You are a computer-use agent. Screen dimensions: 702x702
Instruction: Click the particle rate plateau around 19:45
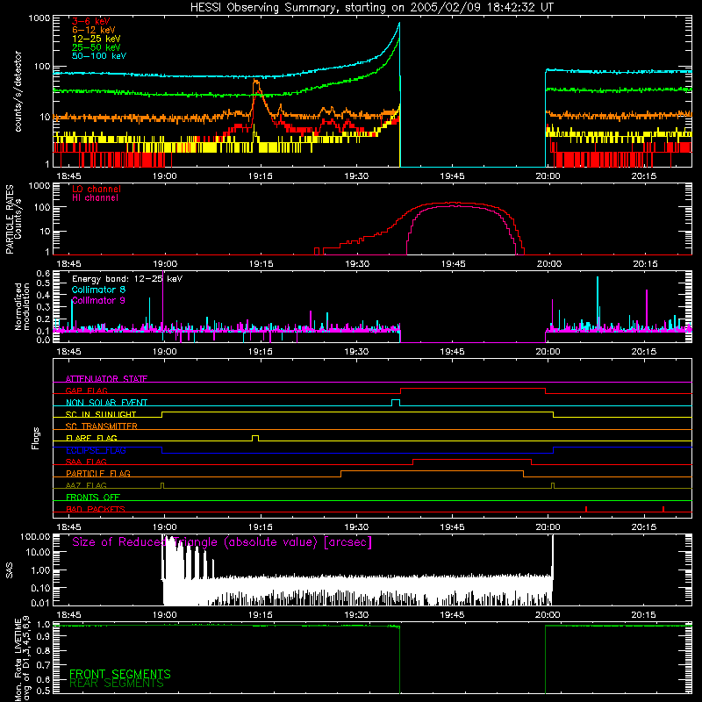click(x=453, y=204)
